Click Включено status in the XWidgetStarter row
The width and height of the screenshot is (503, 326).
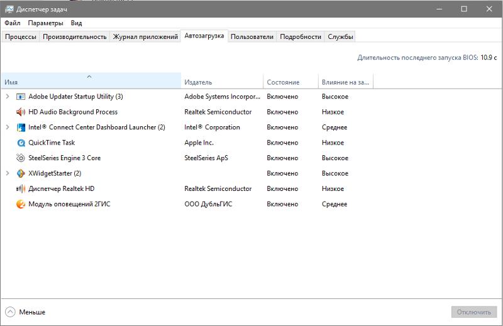282,173
